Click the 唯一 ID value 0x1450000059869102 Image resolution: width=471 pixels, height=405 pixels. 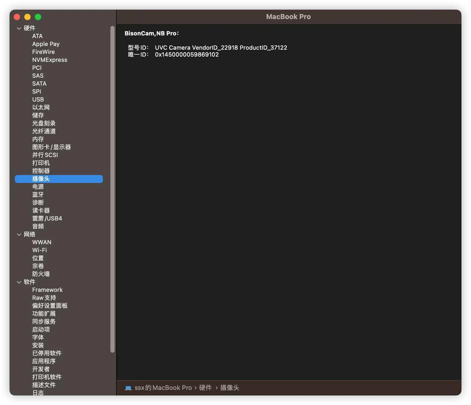pyautogui.click(x=187, y=54)
